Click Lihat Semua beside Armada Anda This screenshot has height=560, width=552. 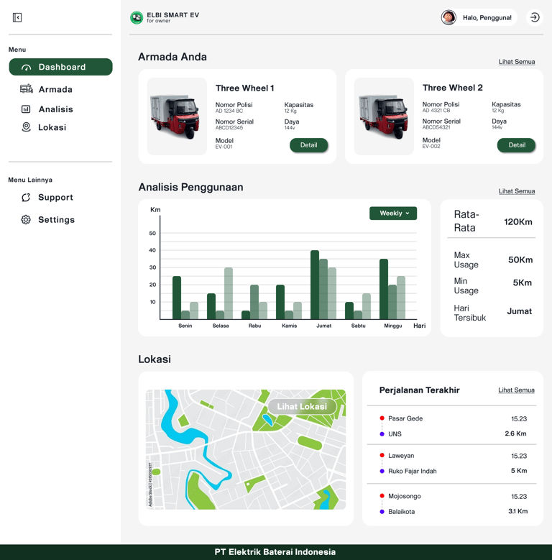[517, 62]
